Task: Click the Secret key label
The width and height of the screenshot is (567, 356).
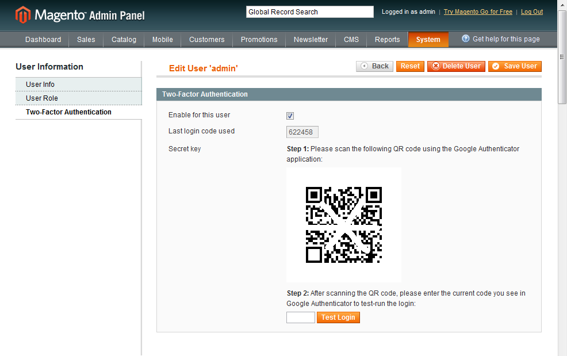Action: (x=185, y=149)
